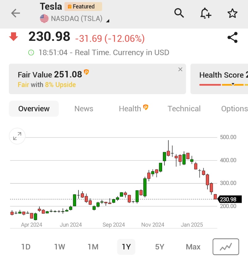Tap the green clock real-time icon
248x262 pixels.
pyautogui.click(x=31, y=53)
